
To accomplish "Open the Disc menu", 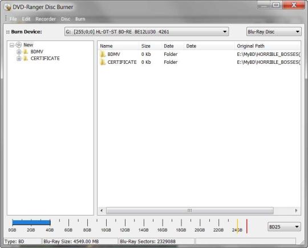I will pos(66,19).
